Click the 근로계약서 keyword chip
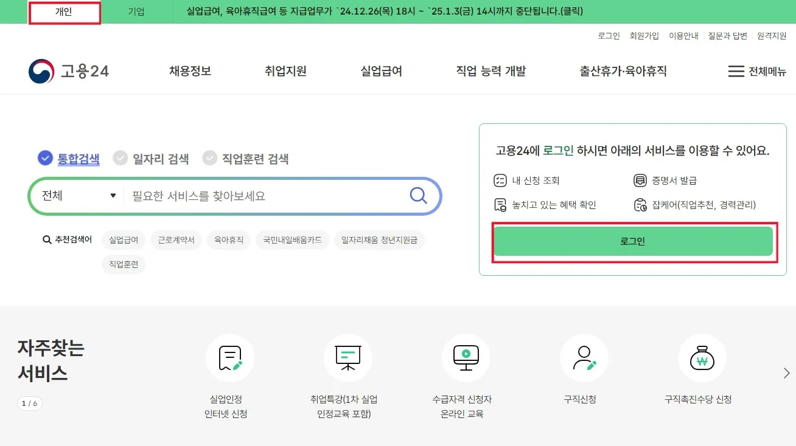 [x=176, y=240]
